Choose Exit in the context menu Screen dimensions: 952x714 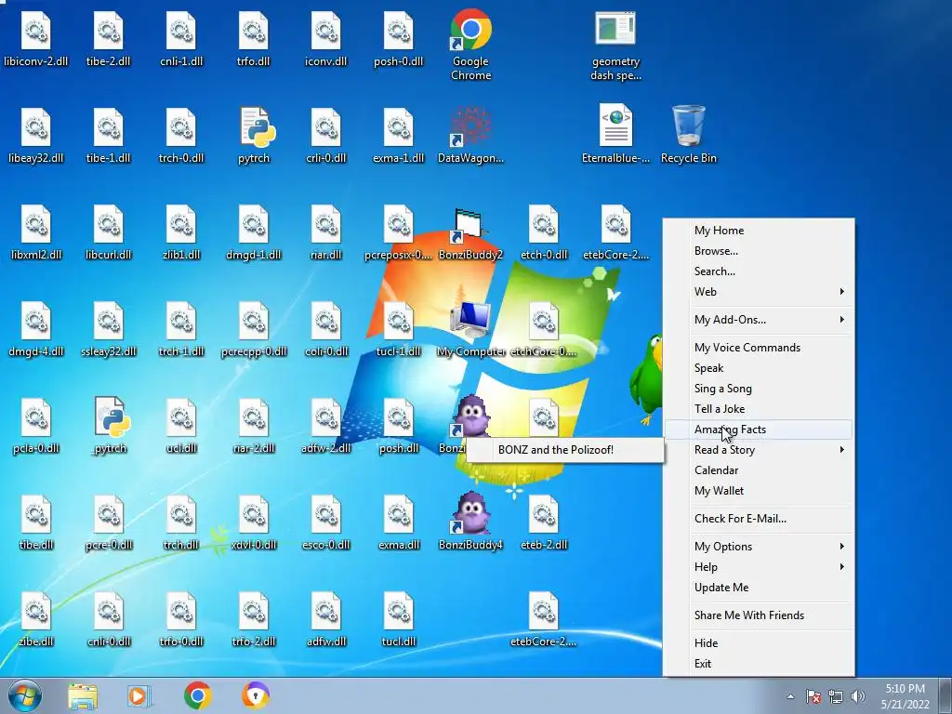click(x=759, y=664)
